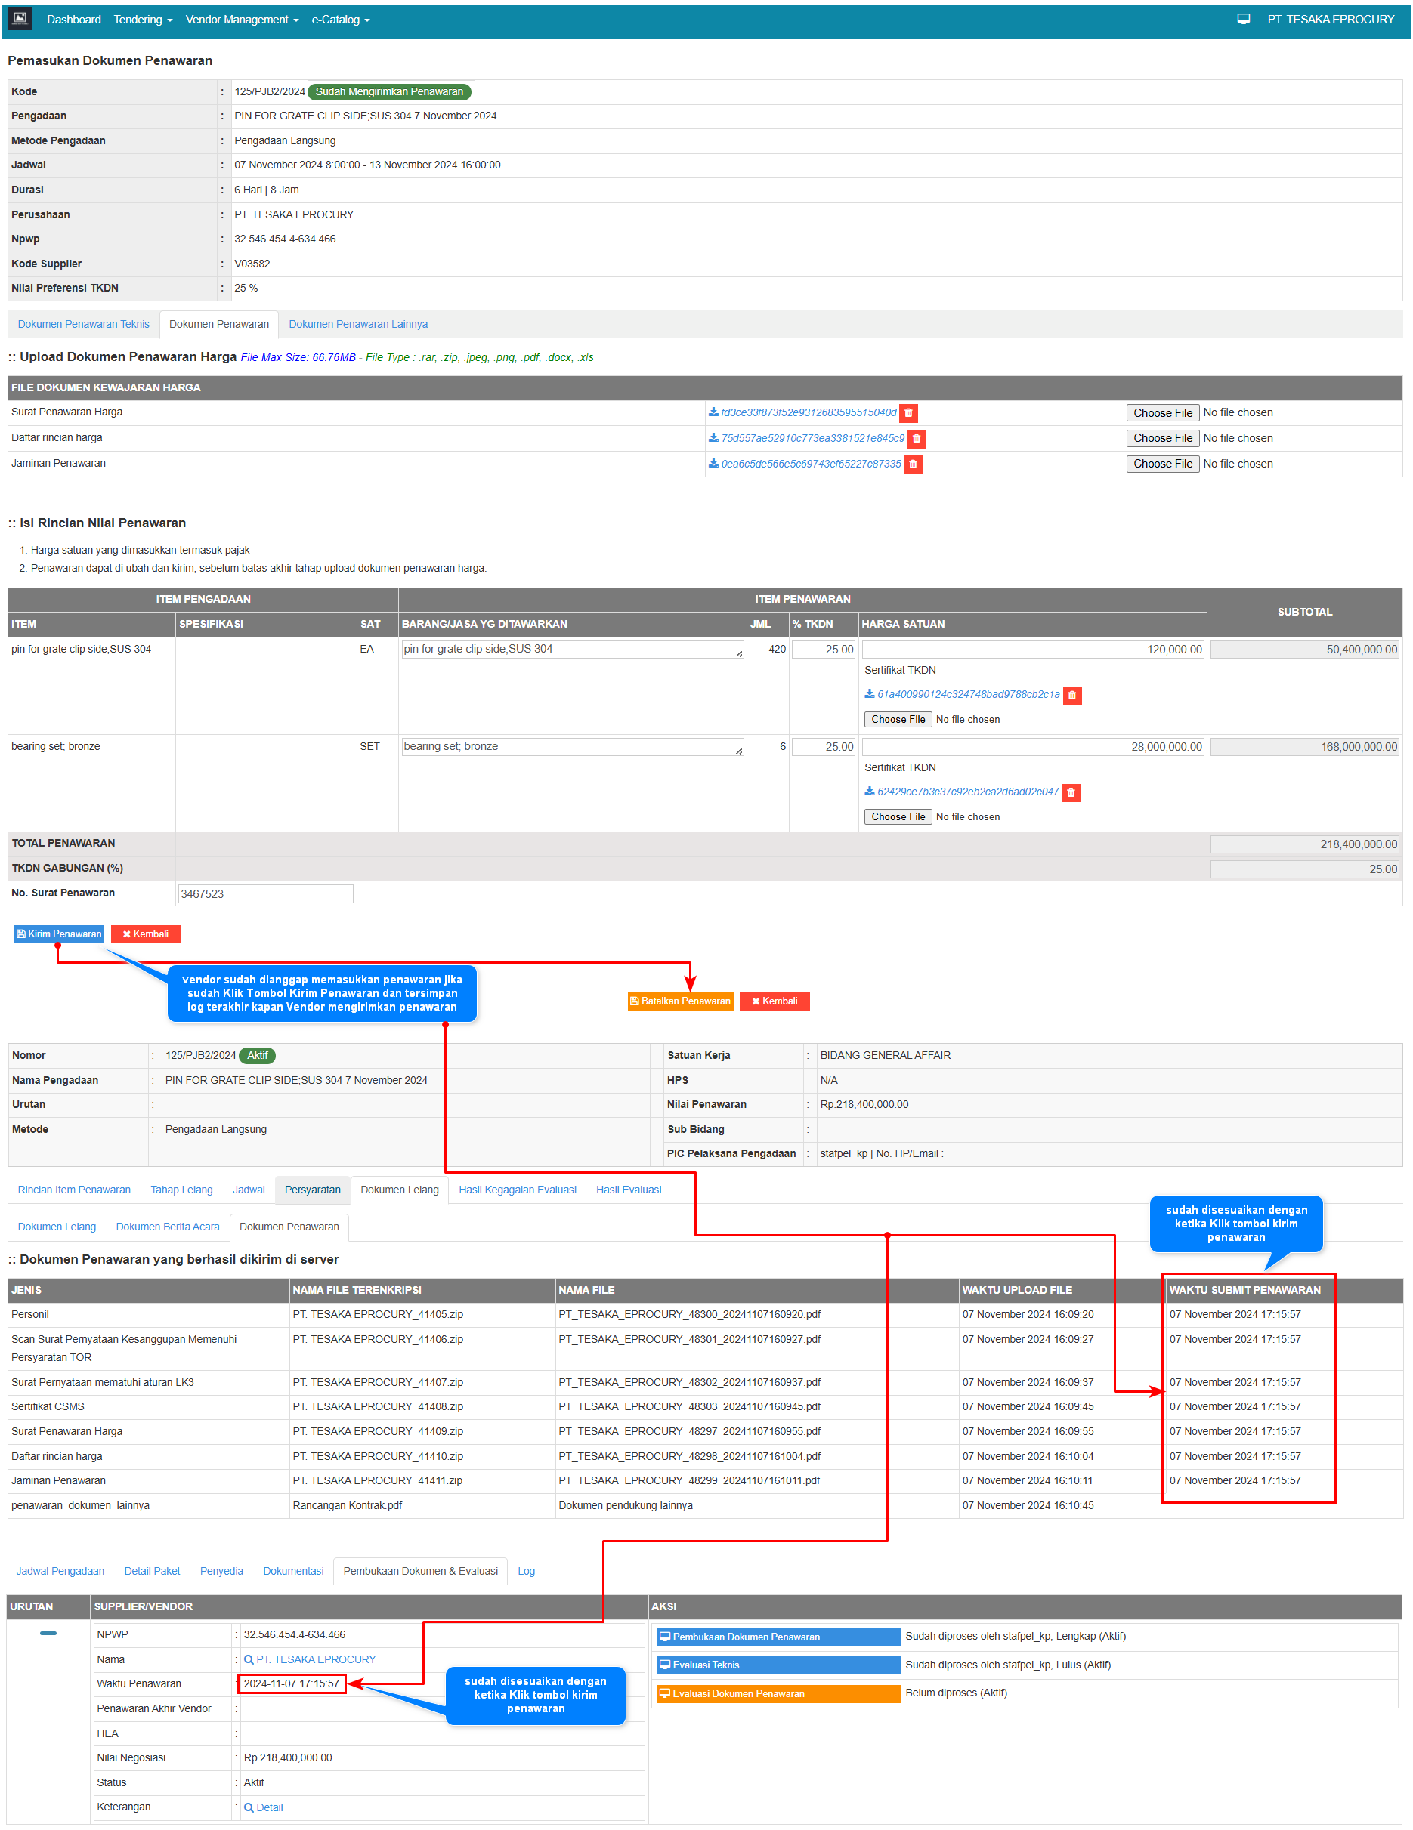This screenshot has height=1830, width=1413.
Task: Remove the Jaminan Penawaran uploaded file
Action: click(913, 464)
